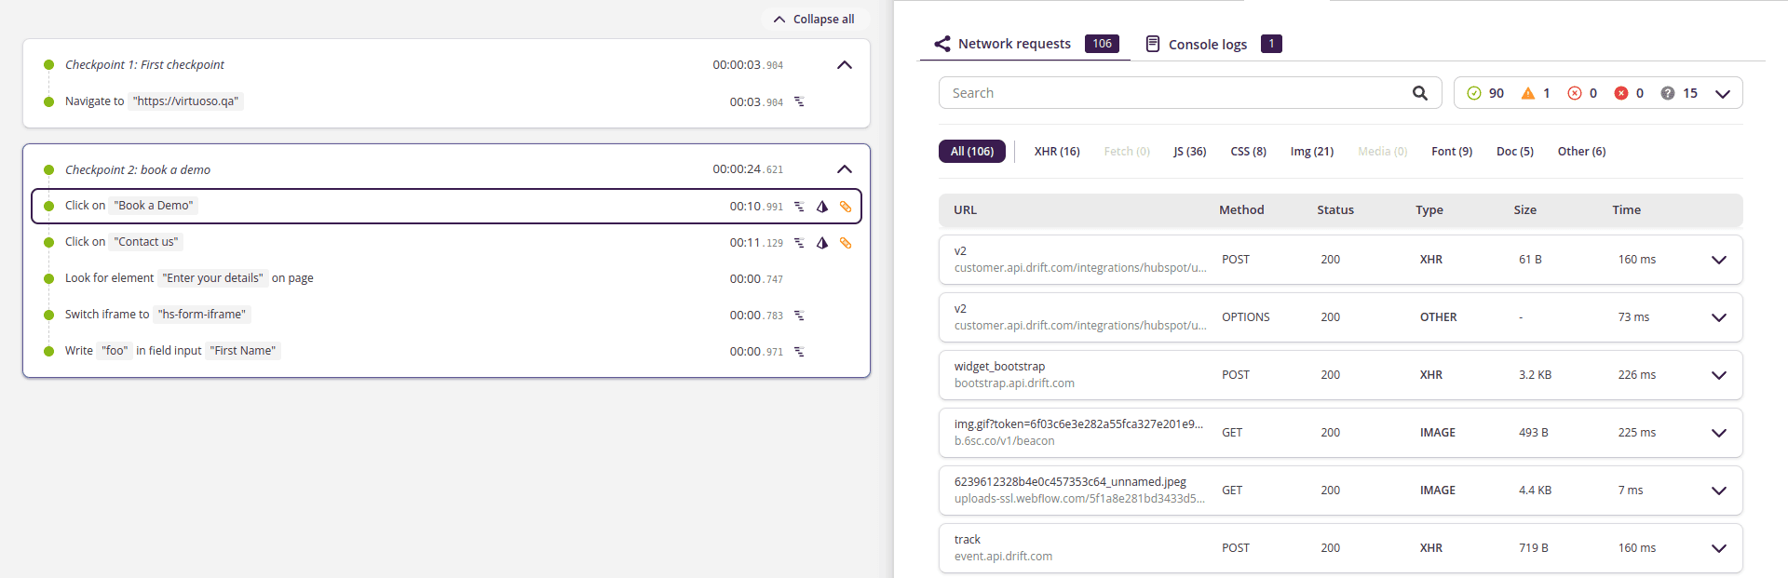
Task: Click pyramid icon on Contact us step
Action: click(822, 243)
